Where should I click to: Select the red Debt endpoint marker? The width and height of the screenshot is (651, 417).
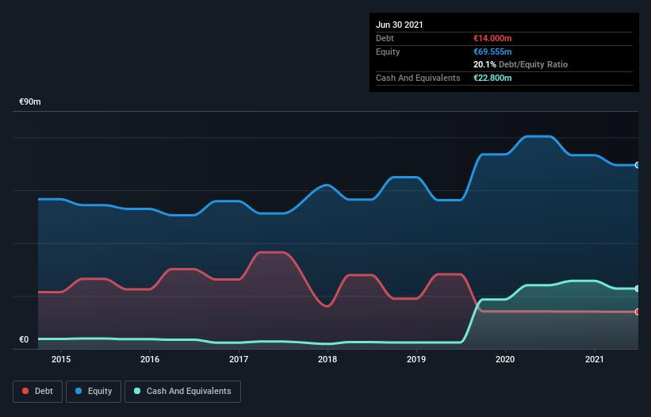tap(638, 312)
